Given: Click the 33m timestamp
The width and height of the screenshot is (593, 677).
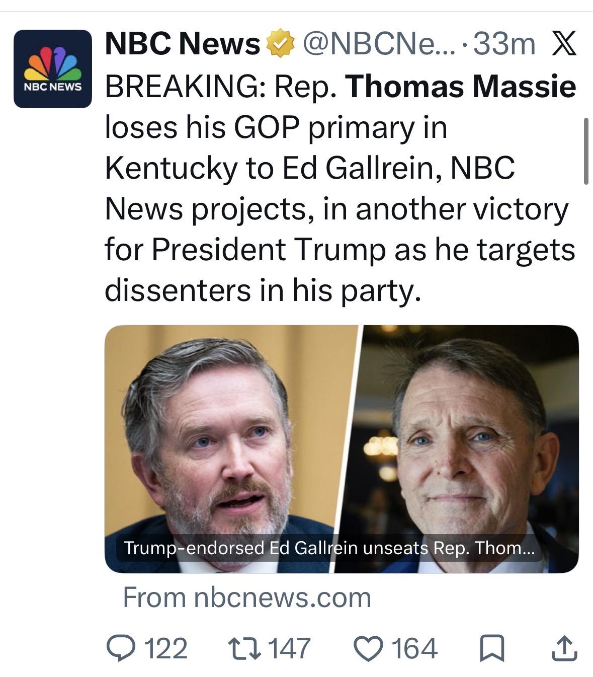Looking at the screenshot, I should point(504,44).
